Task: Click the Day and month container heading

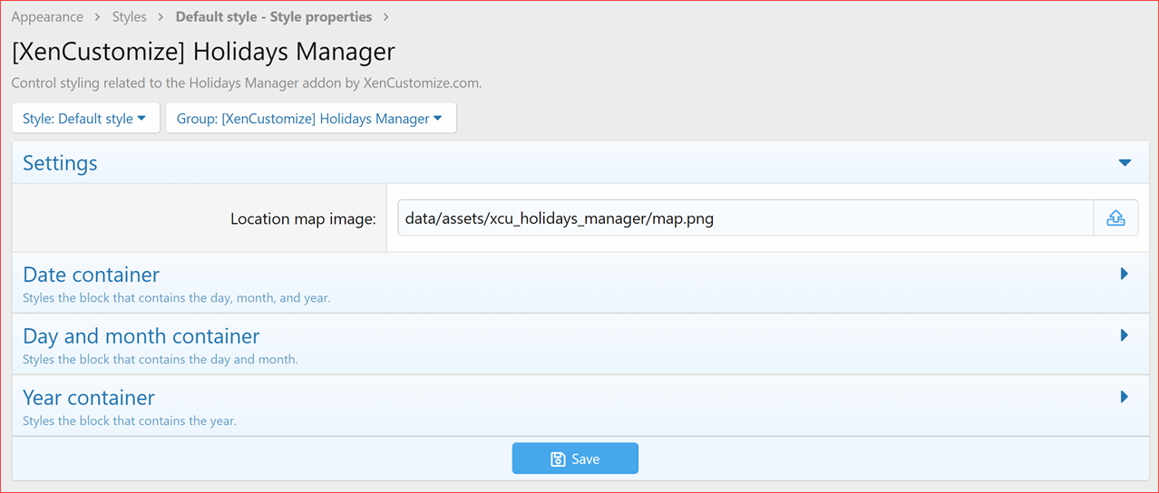Action: 141,336
